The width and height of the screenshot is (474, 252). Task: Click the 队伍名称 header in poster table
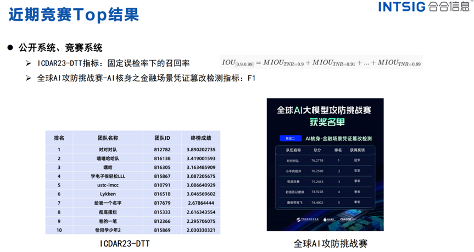point(293,150)
